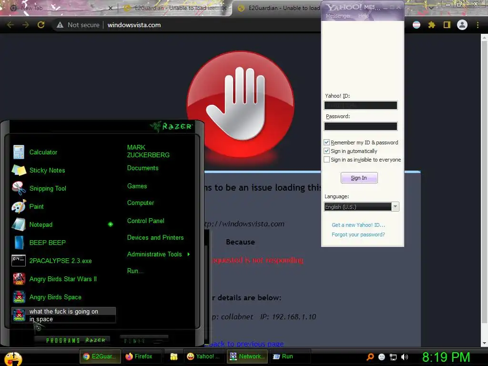This screenshot has width=488, height=366.
Task: Expand Notepad recent items green dot
Action: tap(111, 224)
